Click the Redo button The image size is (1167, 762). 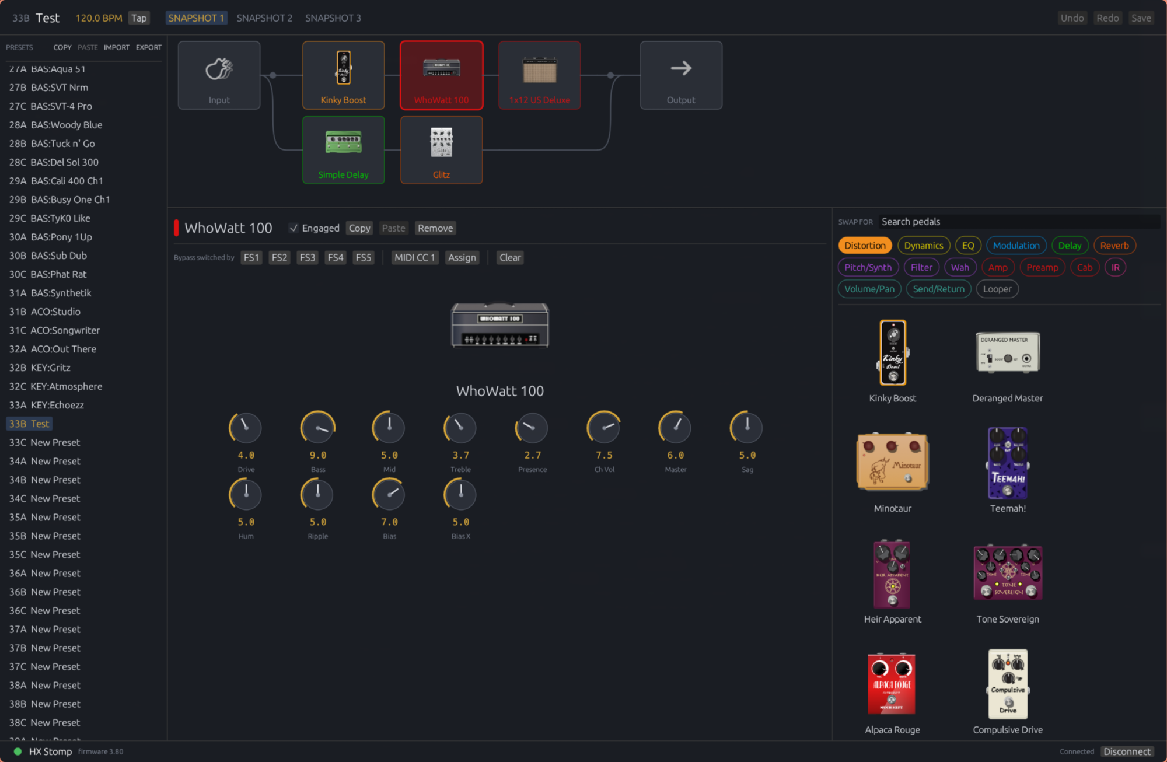click(x=1107, y=18)
